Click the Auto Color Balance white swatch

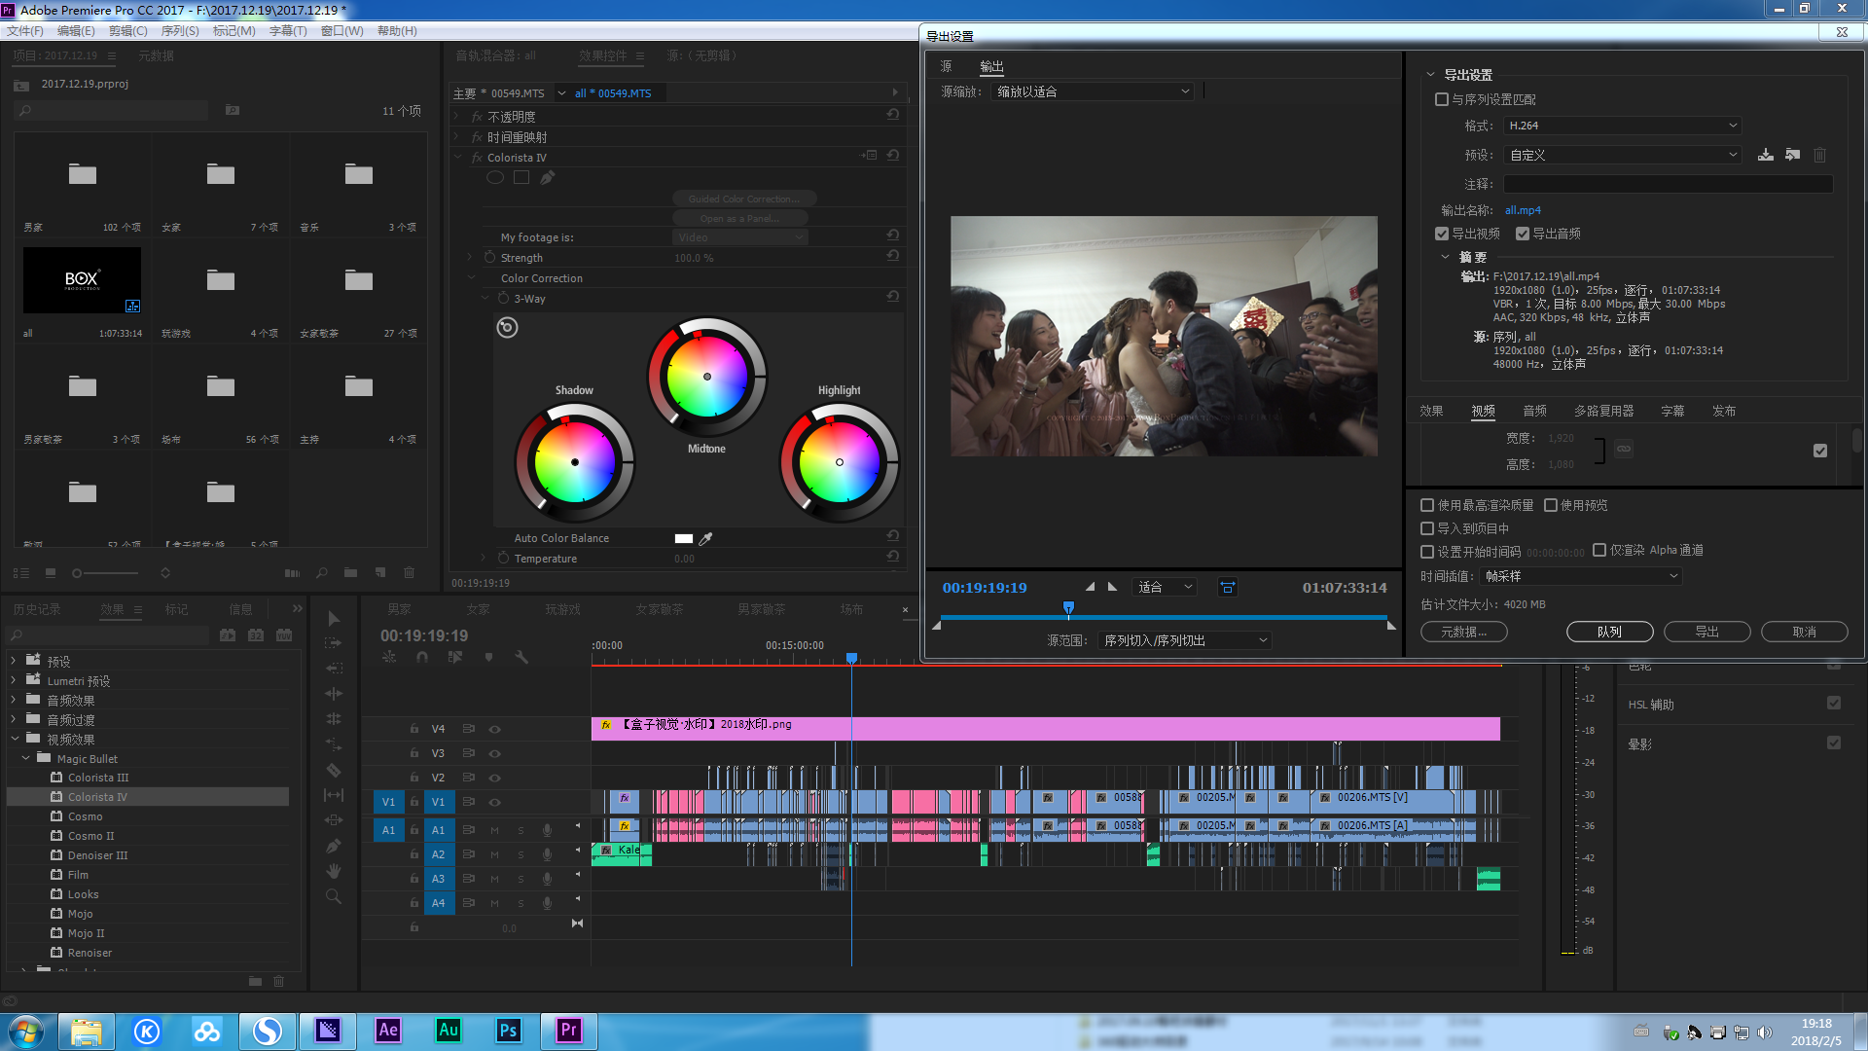click(683, 538)
